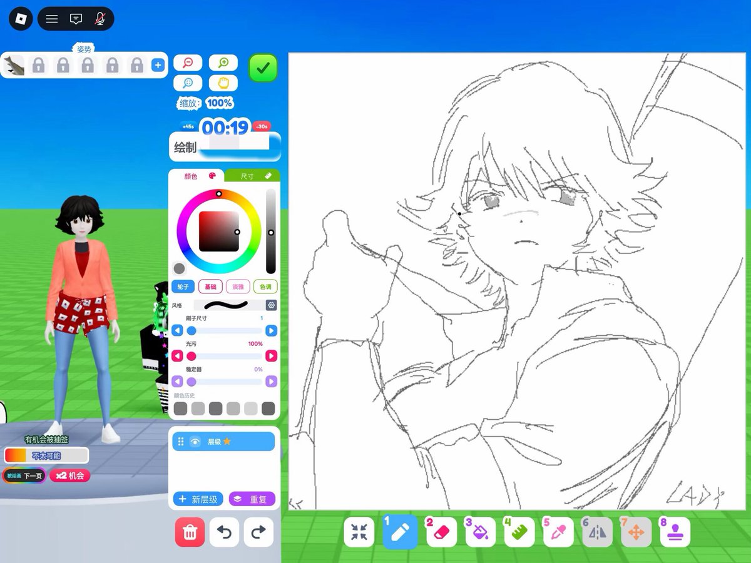
Task: Select the eraser tool
Action: click(441, 532)
